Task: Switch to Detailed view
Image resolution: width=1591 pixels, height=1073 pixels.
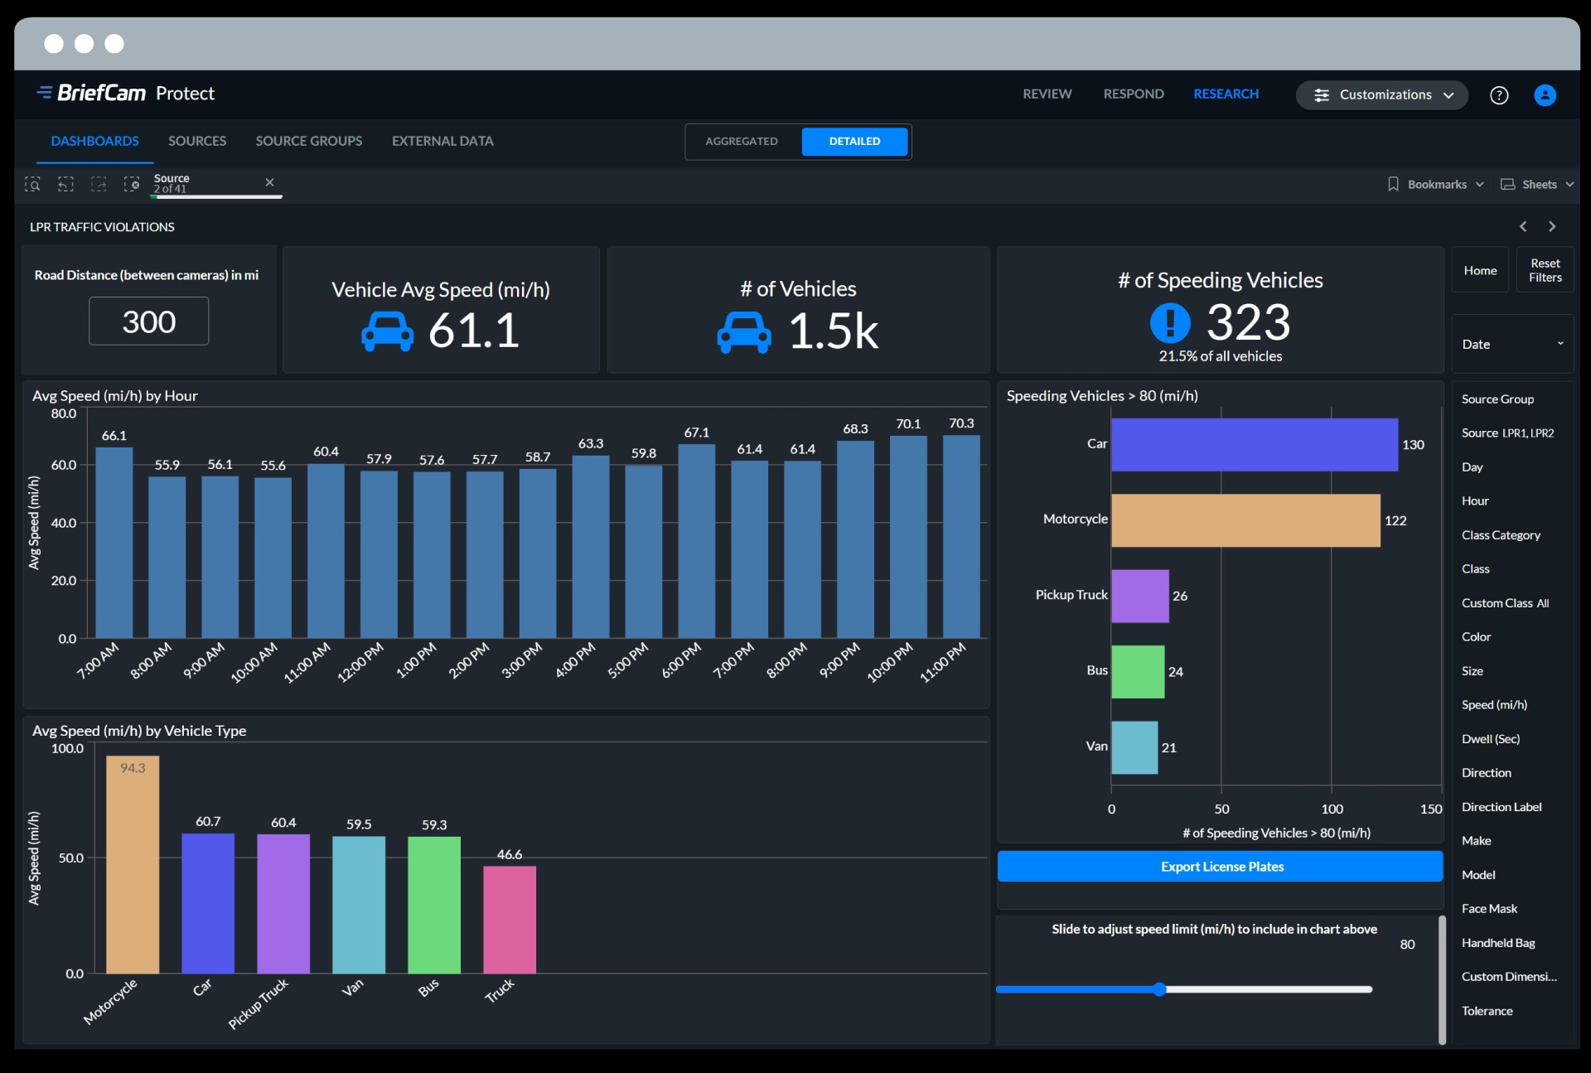Action: coord(854,142)
